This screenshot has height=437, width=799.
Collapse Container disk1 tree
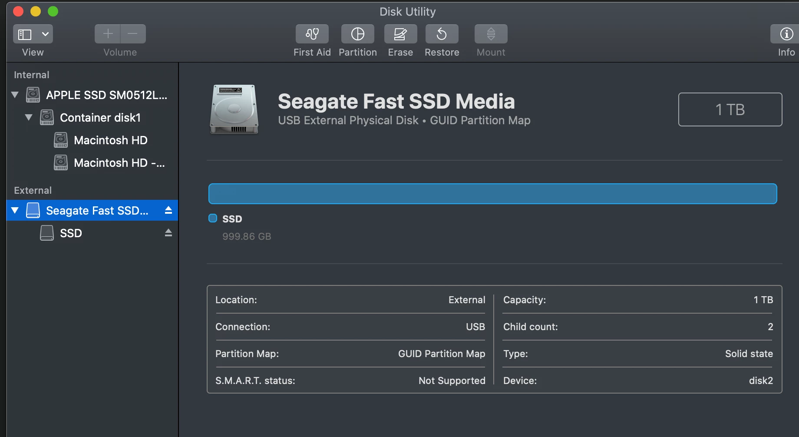29,117
